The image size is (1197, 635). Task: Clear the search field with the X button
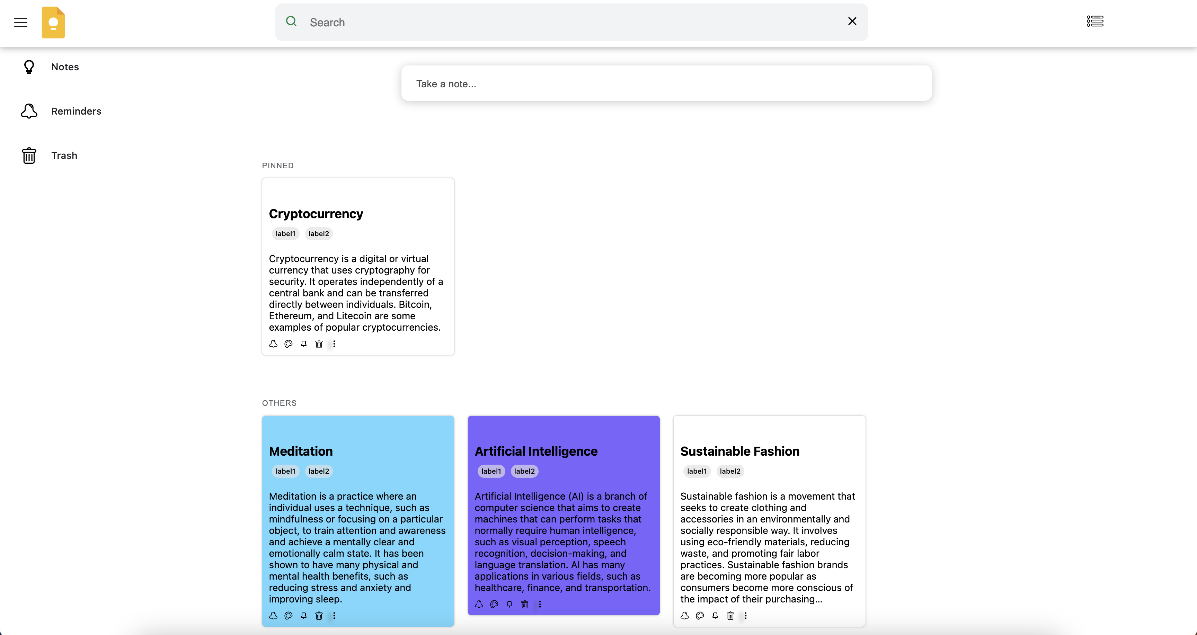[852, 21]
